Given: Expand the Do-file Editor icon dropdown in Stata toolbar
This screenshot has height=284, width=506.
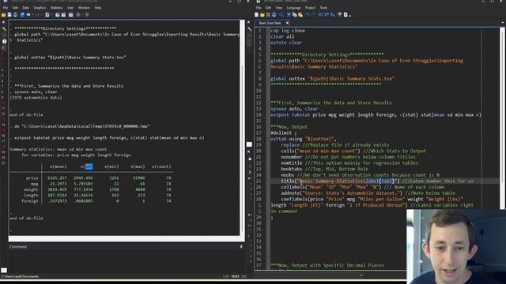Looking at the screenshot, I should tap(51, 15).
